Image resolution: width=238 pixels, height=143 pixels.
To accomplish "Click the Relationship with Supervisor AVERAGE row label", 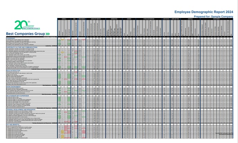I will tap(47, 108).
